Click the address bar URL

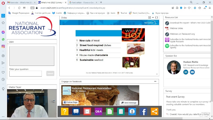tap(73, 8)
